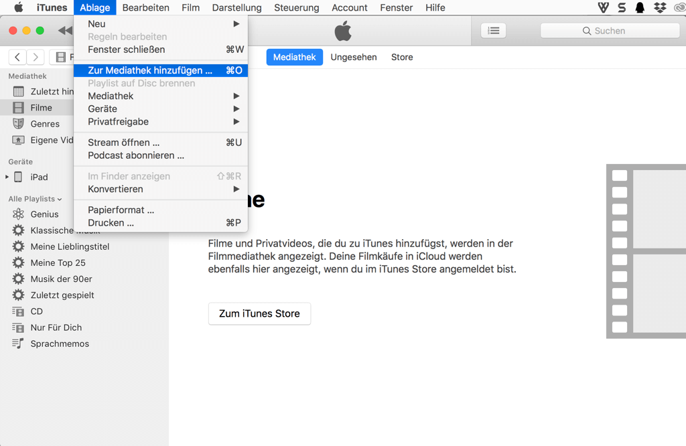Open the Hilfe menu
This screenshot has height=446, width=686.
coord(435,7)
